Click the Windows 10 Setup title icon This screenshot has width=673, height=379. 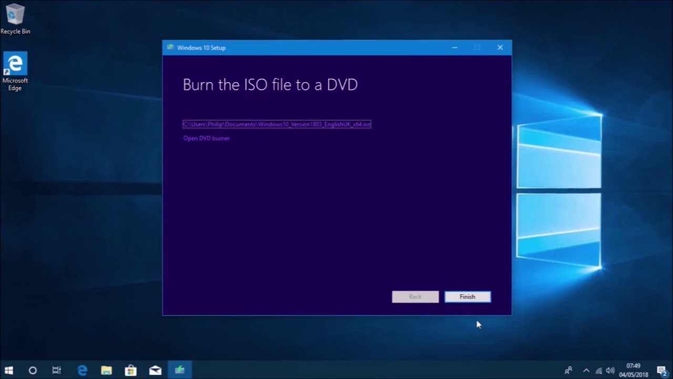(170, 47)
